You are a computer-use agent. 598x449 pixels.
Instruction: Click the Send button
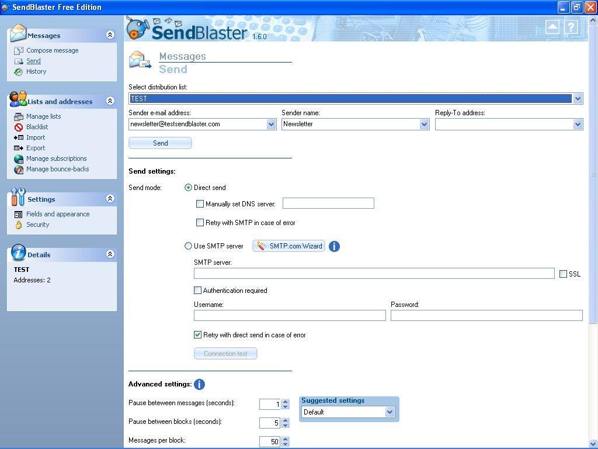click(160, 143)
